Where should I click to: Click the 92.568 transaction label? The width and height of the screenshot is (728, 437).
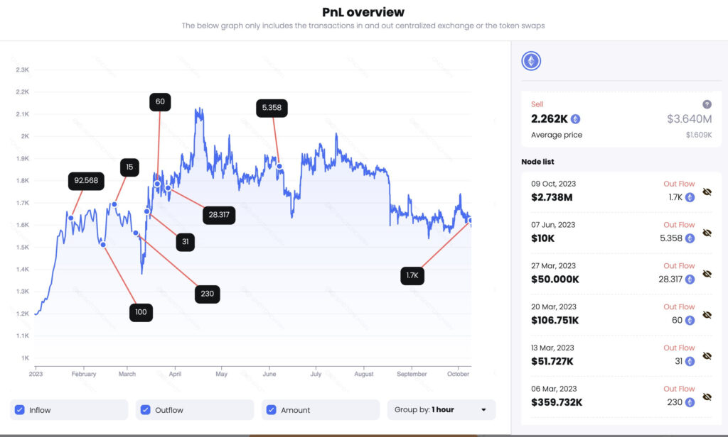87,182
